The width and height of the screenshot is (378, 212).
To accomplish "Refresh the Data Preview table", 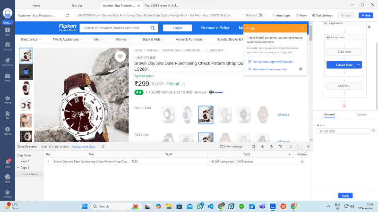I will click(103, 147).
